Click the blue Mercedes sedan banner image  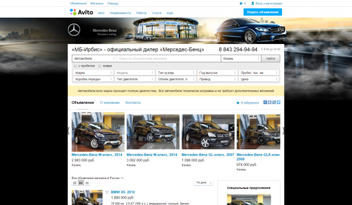pyautogui.click(x=251, y=30)
